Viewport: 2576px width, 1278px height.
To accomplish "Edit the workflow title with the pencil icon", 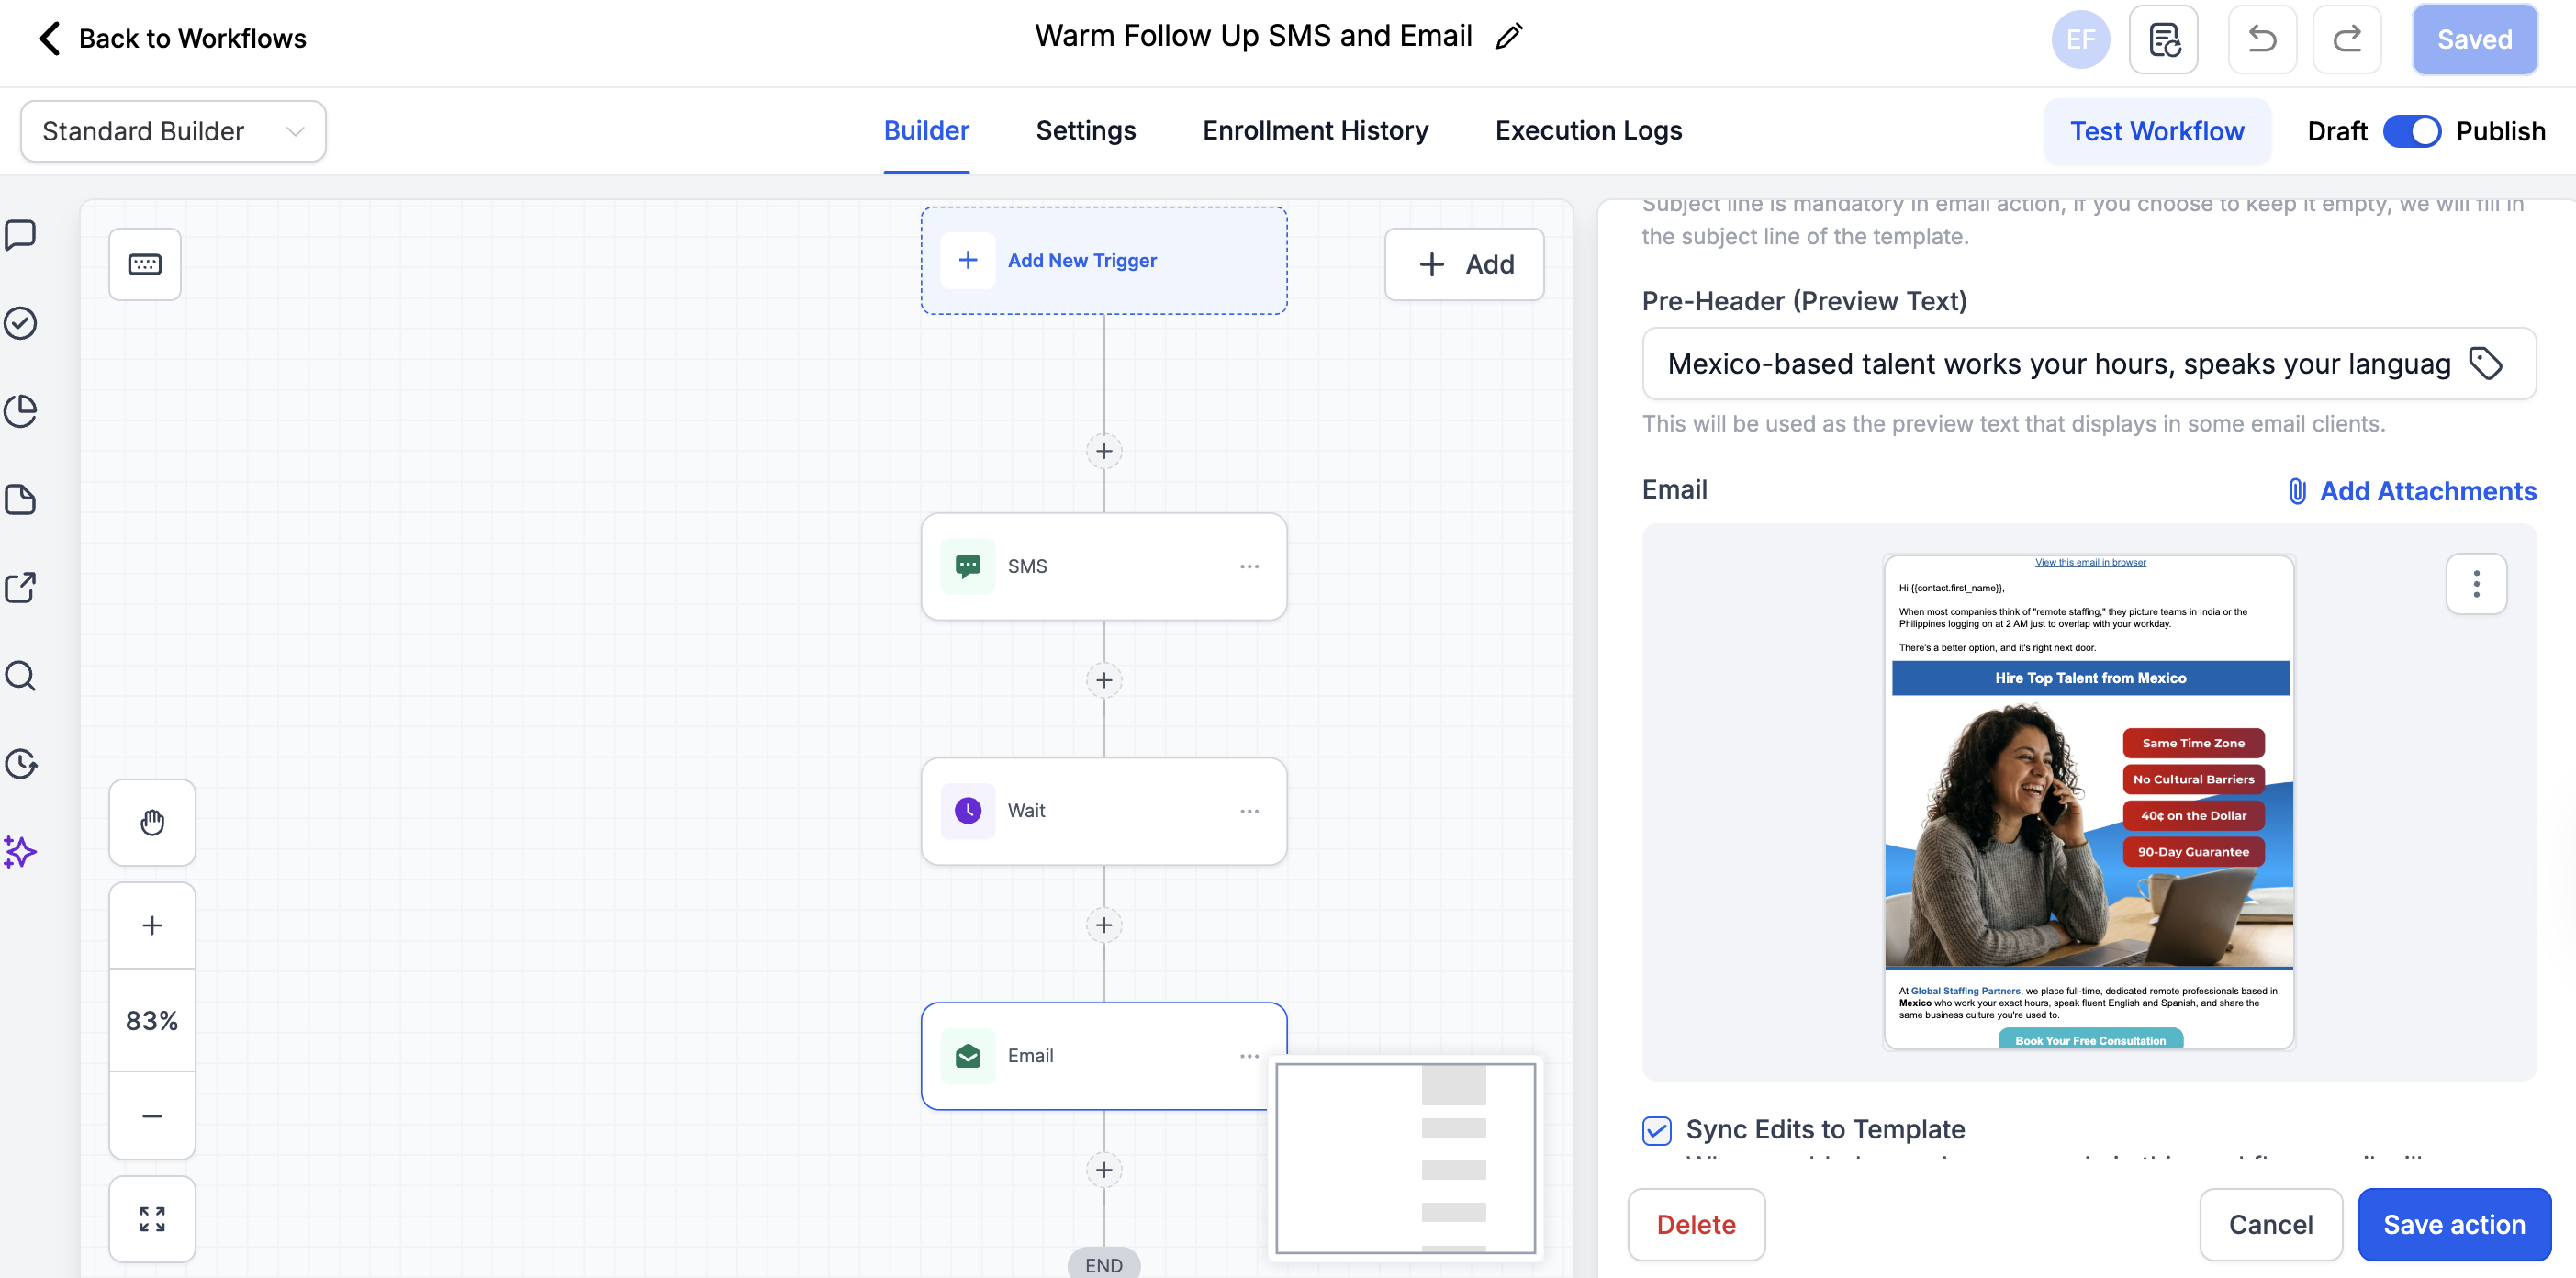I will [x=1510, y=36].
